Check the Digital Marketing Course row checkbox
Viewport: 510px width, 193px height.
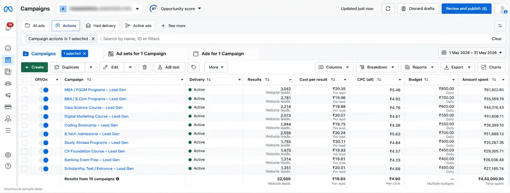[25, 116]
